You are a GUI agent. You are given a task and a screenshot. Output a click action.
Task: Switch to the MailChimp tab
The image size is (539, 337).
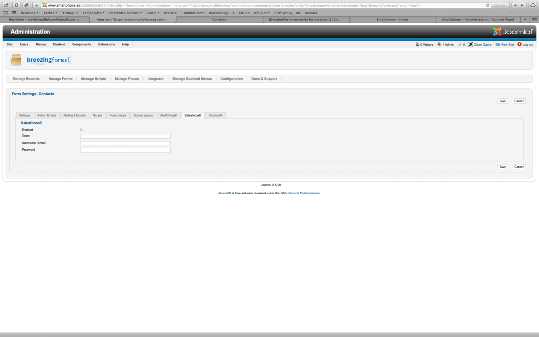pyautogui.click(x=169, y=115)
